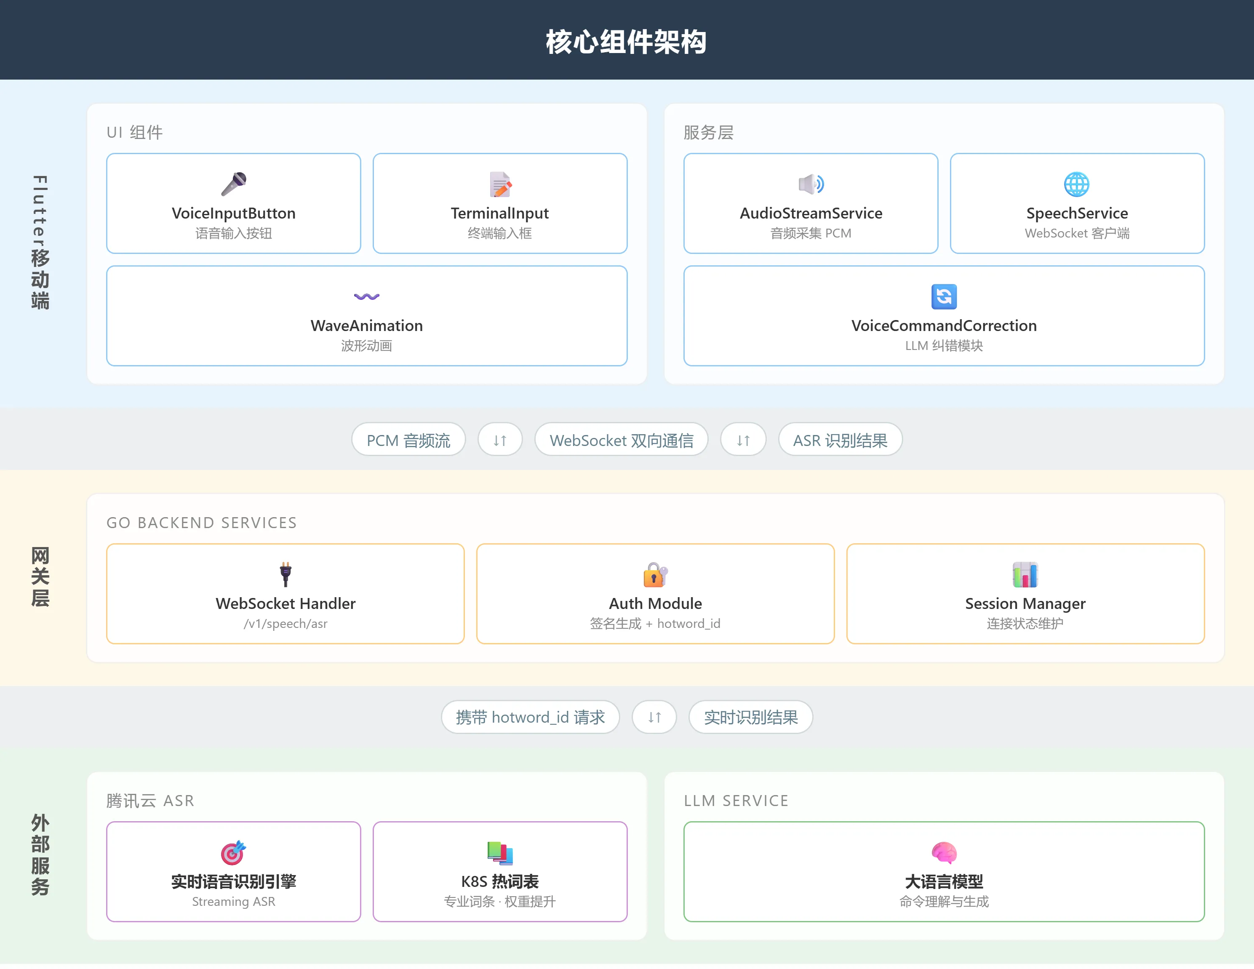Click the books icon above K8S 热词表
Image resolution: width=1254 pixels, height=969 pixels.
tap(500, 852)
